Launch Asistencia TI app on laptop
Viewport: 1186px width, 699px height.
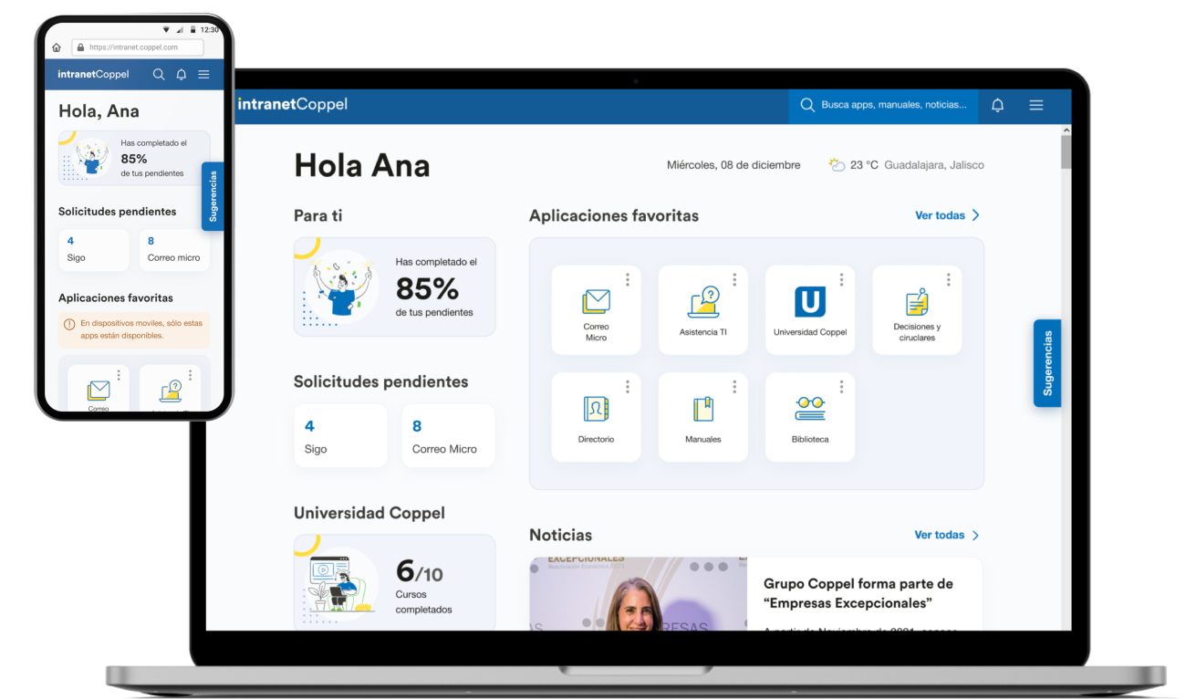click(x=703, y=301)
